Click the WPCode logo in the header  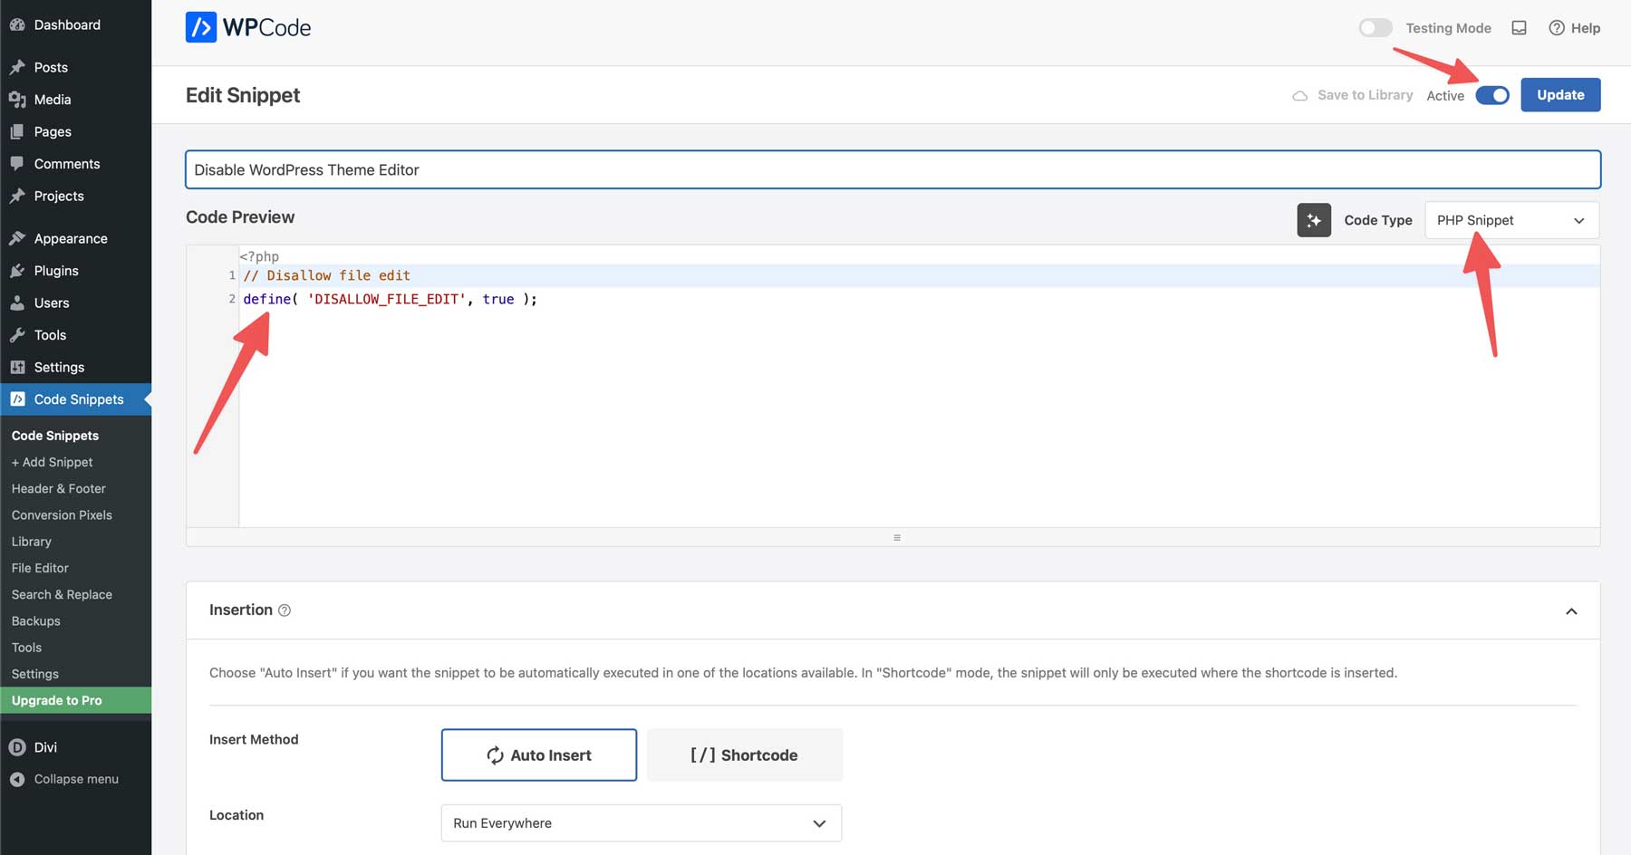coord(247,27)
